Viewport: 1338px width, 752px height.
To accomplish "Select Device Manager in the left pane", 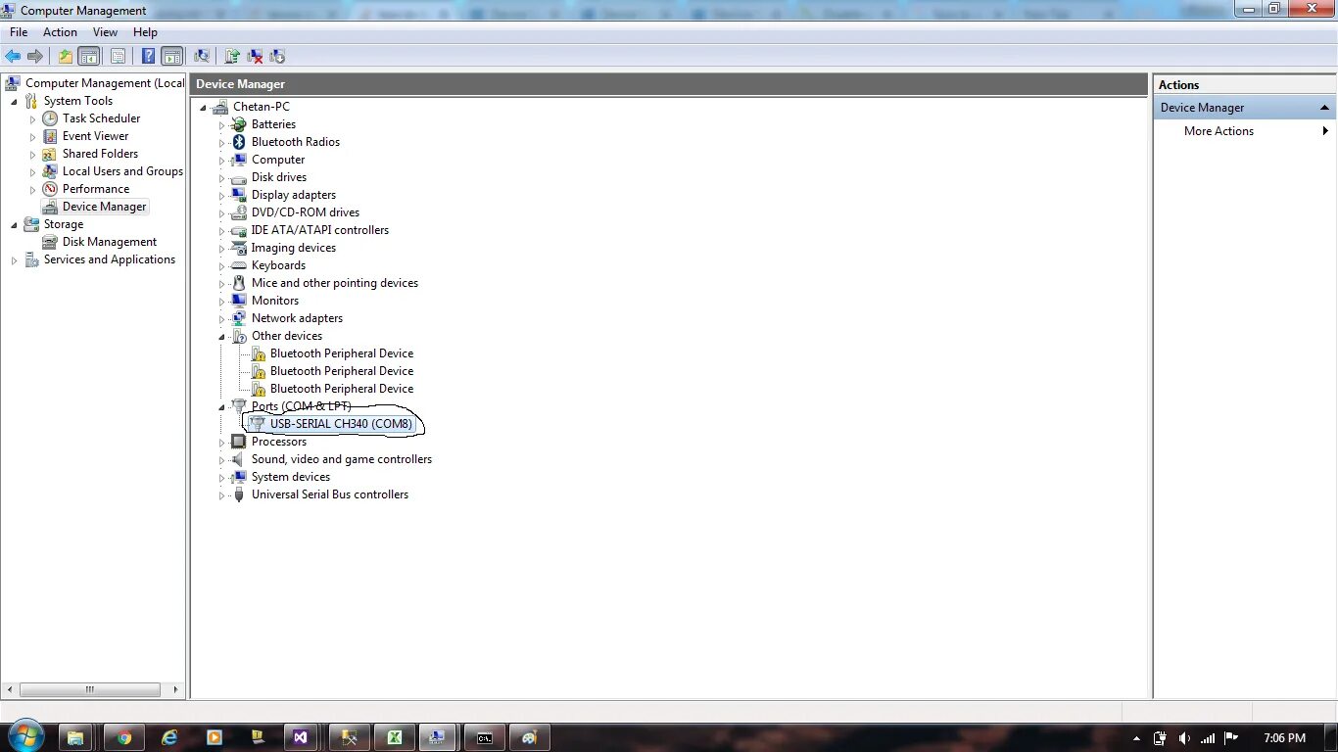I will [x=104, y=207].
